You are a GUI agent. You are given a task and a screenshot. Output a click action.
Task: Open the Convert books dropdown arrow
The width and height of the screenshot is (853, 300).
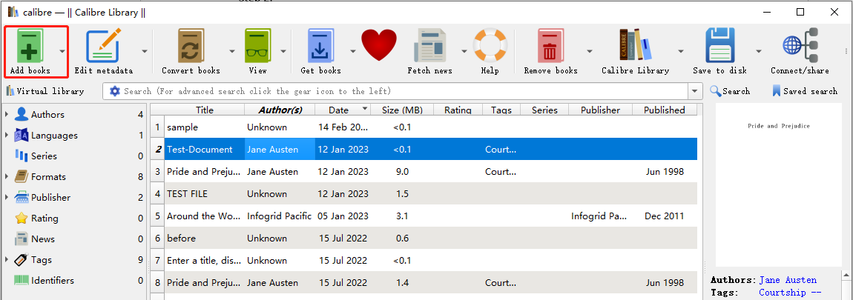231,51
